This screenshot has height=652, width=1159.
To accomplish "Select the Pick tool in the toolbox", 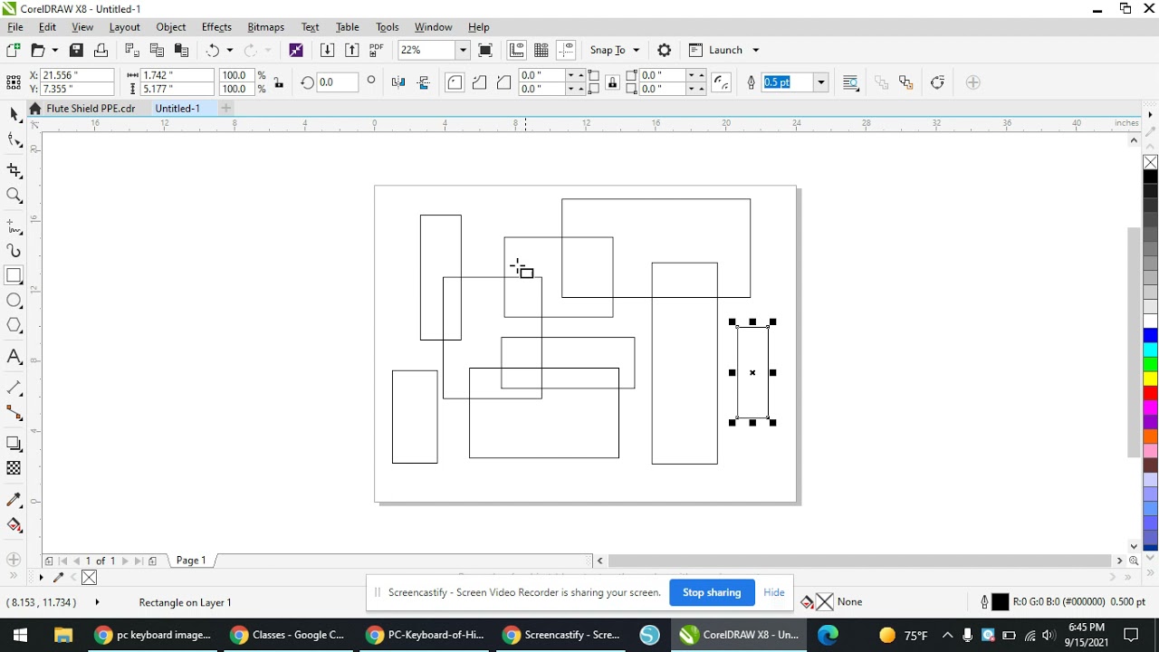I will pyautogui.click(x=14, y=114).
